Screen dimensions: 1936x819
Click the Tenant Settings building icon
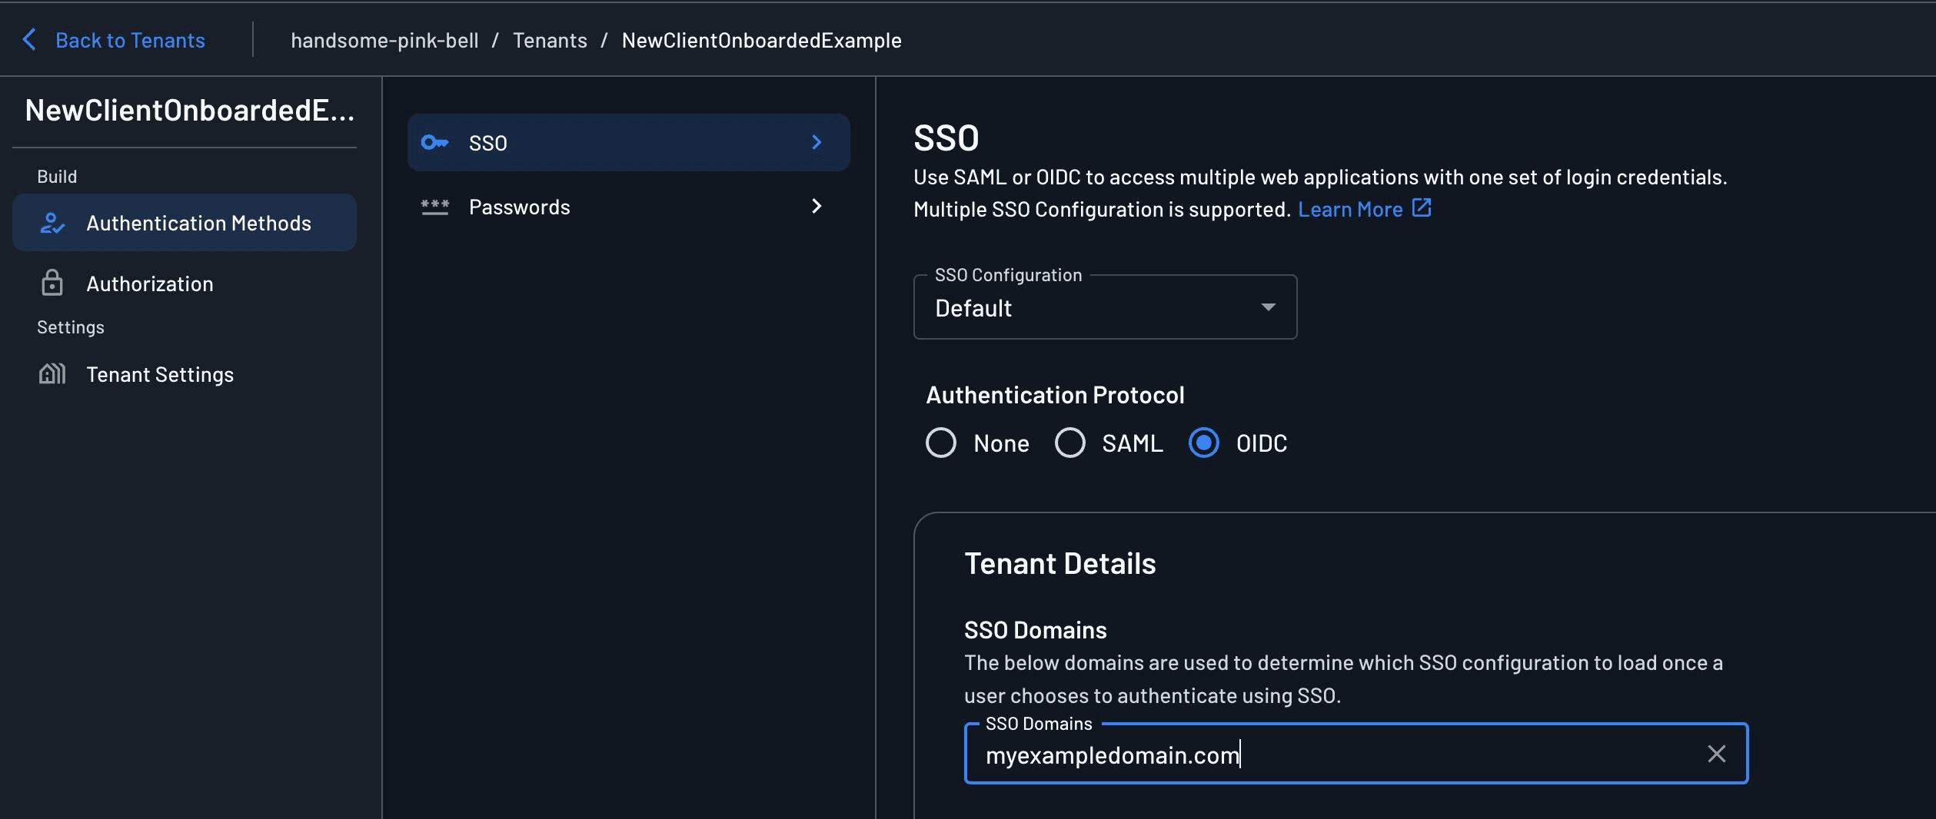[x=52, y=374]
